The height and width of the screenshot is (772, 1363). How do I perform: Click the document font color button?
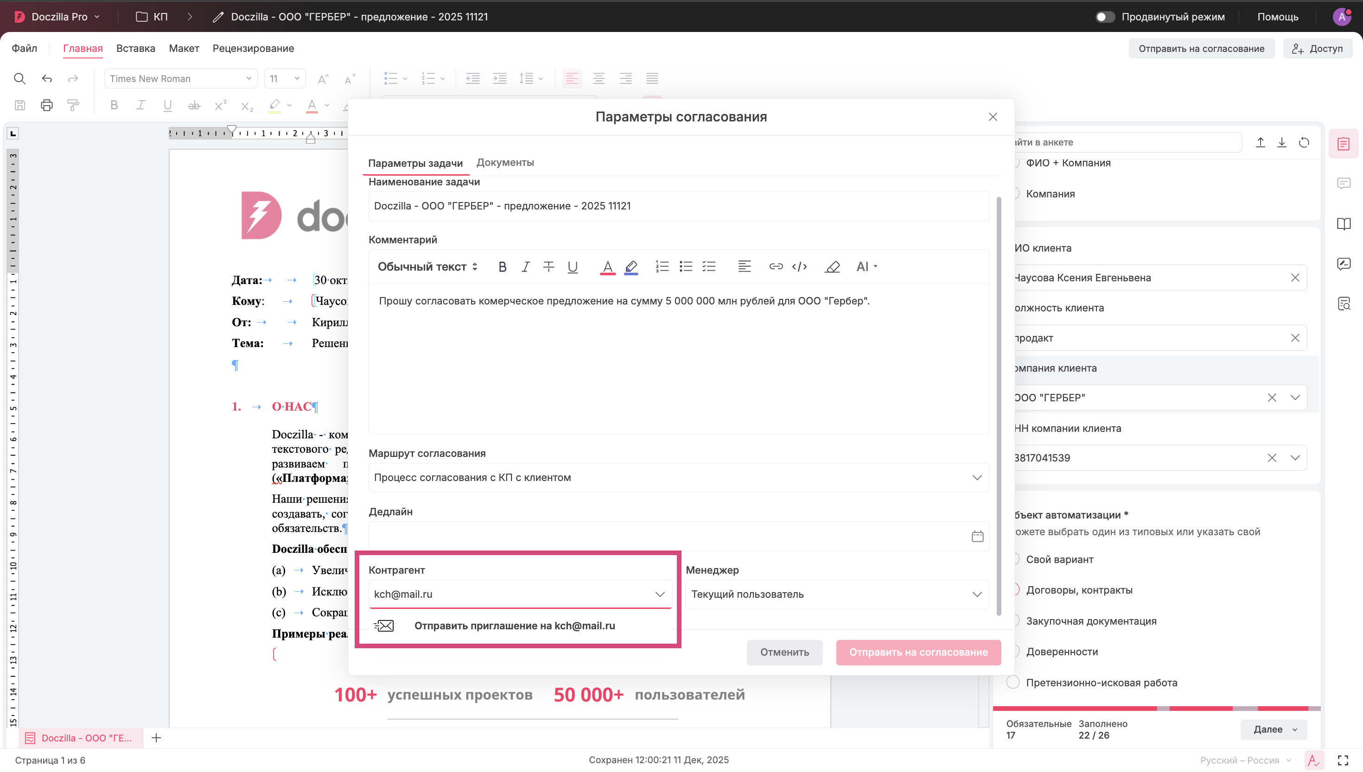312,106
